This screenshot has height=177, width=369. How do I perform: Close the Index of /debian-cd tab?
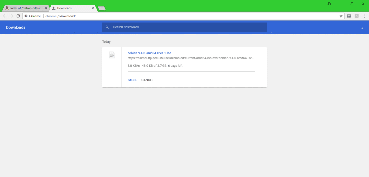pyautogui.click(x=46, y=8)
